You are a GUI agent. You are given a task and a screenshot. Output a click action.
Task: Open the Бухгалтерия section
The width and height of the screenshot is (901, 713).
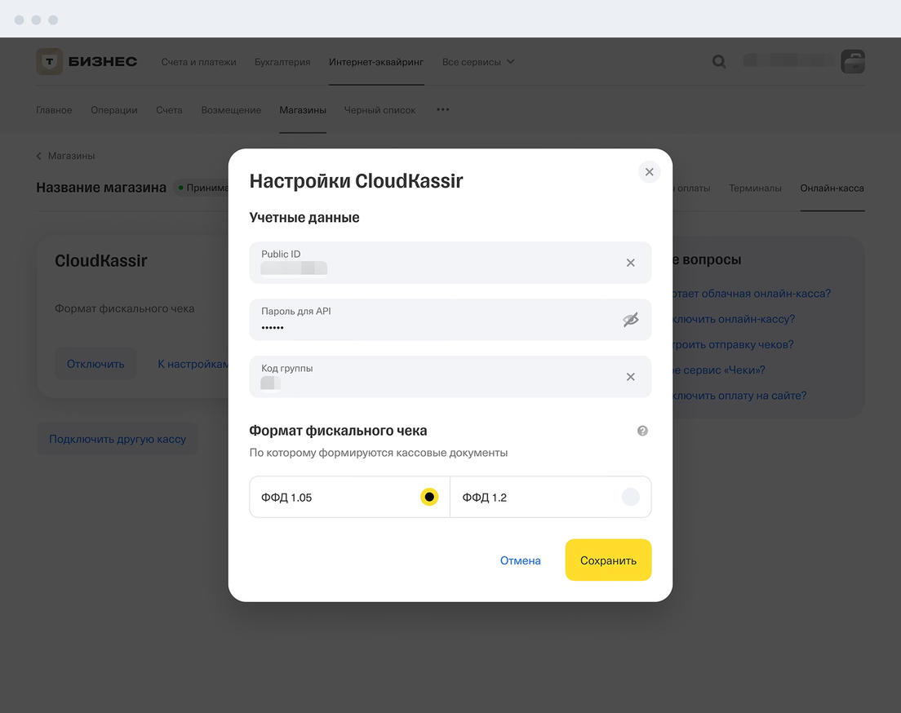[x=282, y=62]
